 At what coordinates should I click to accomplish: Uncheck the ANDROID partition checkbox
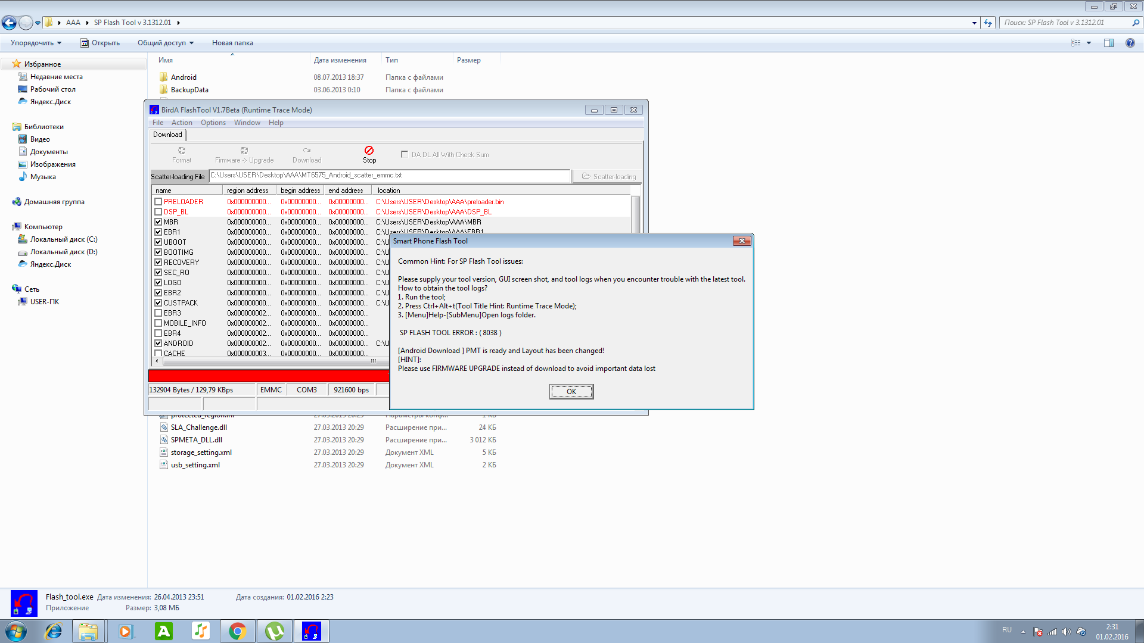[x=158, y=344]
